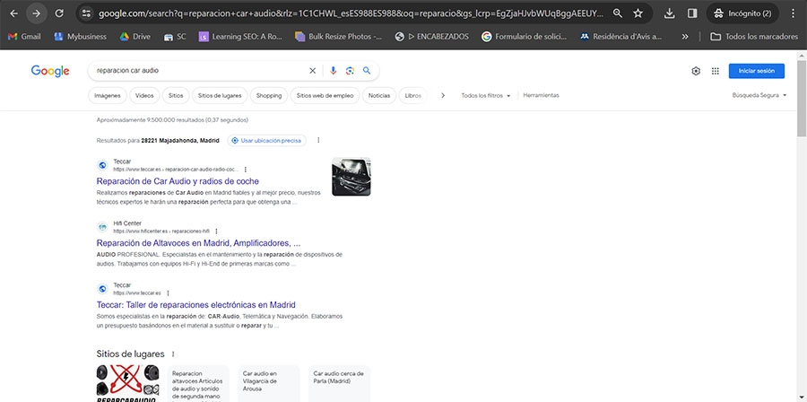Search by image with Lens icon
The height and width of the screenshot is (402, 807).
[350, 71]
